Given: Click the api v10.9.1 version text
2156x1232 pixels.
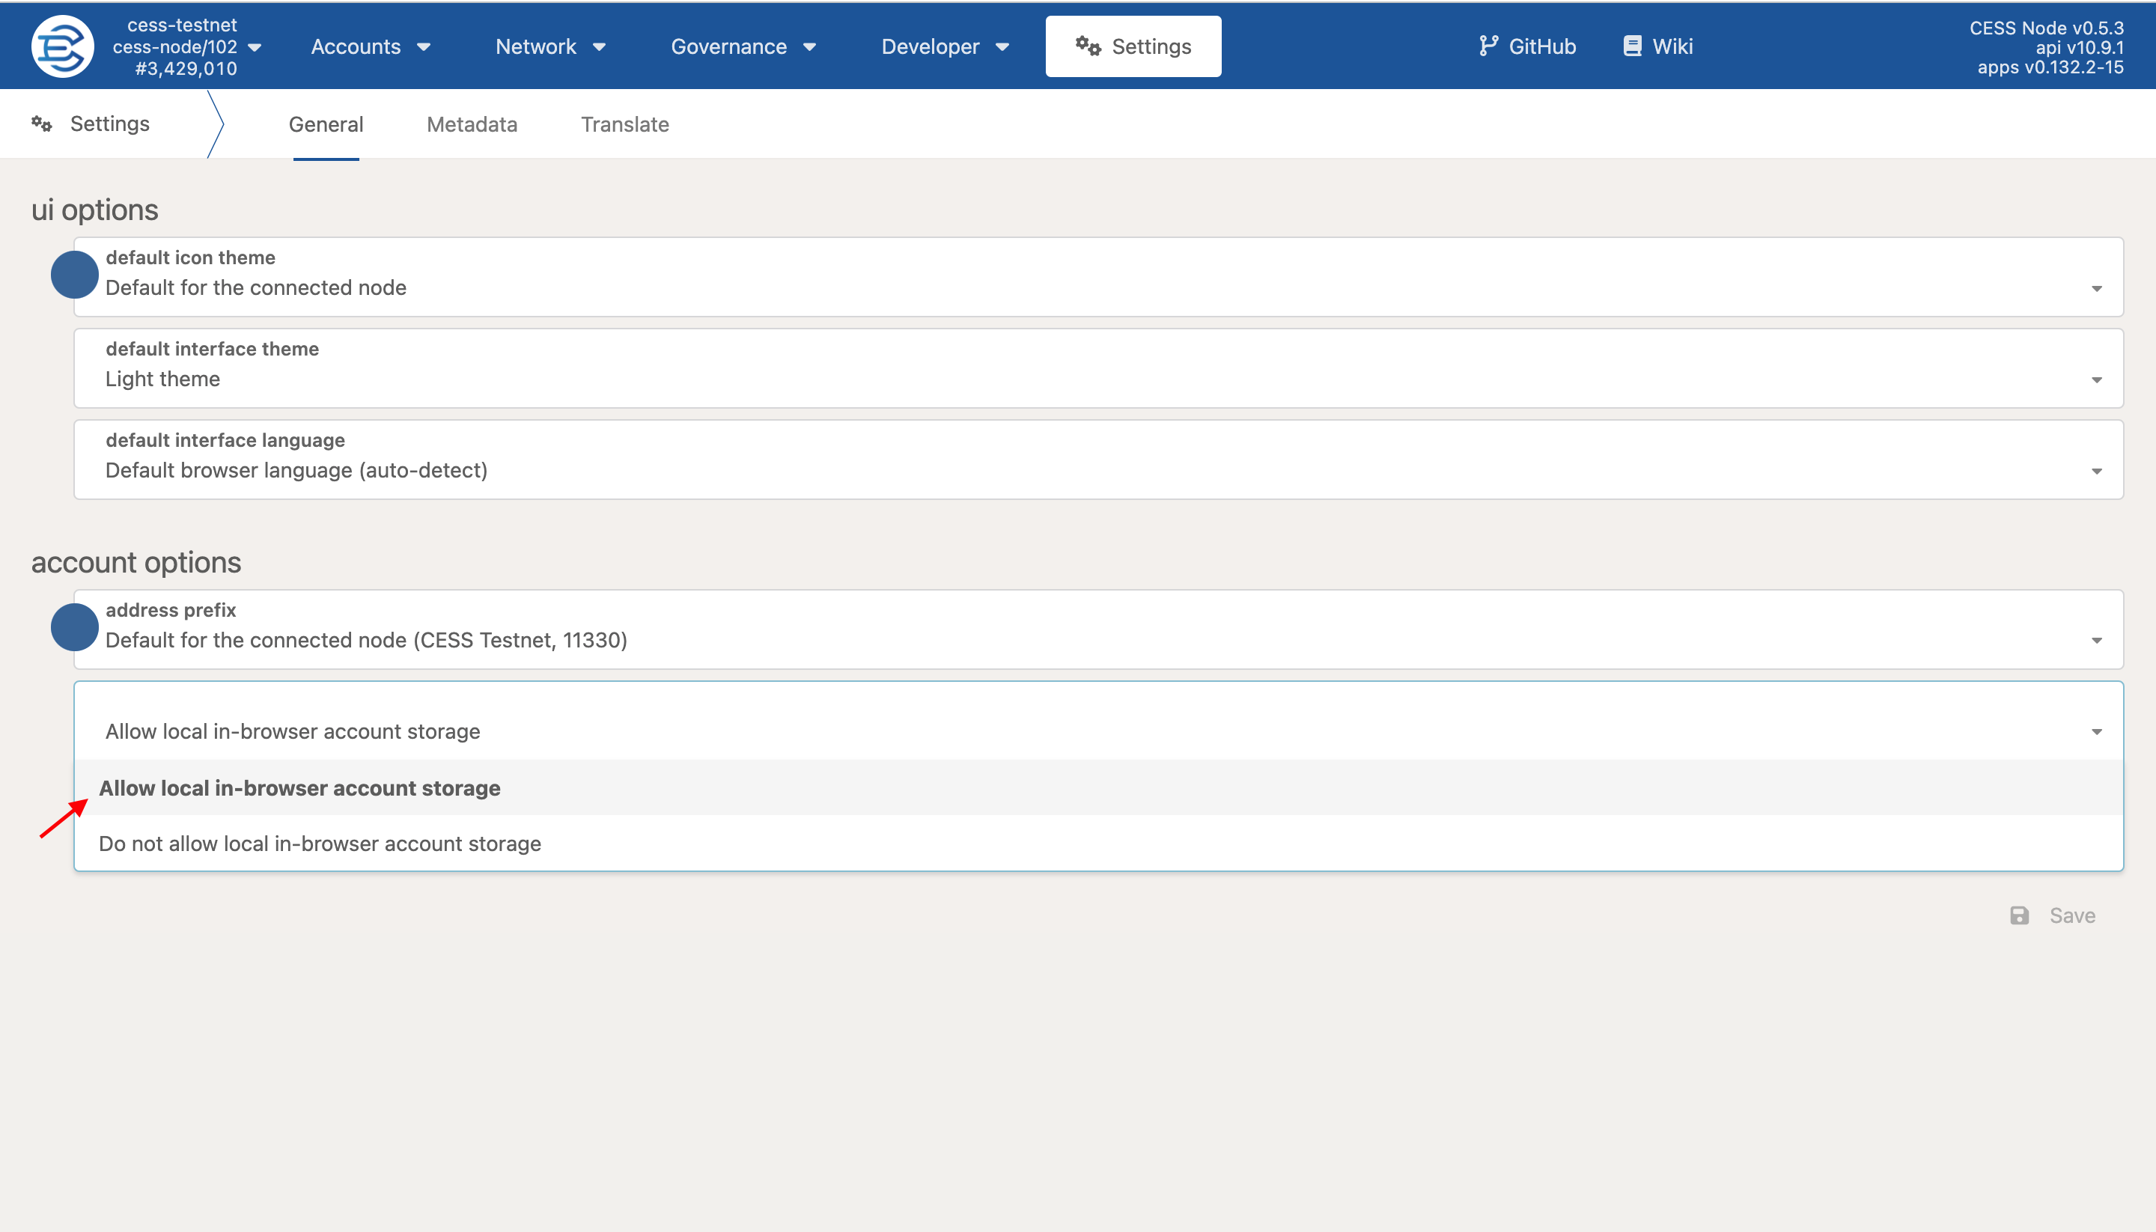Looking at the screenshot, I should (2079, 47).
